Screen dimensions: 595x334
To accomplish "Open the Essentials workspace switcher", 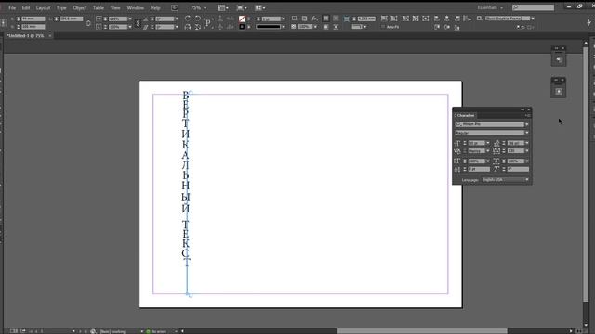I will [x=490, y=7].
